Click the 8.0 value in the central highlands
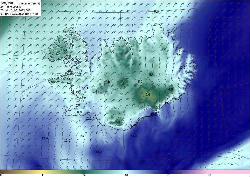 [140, 82]
